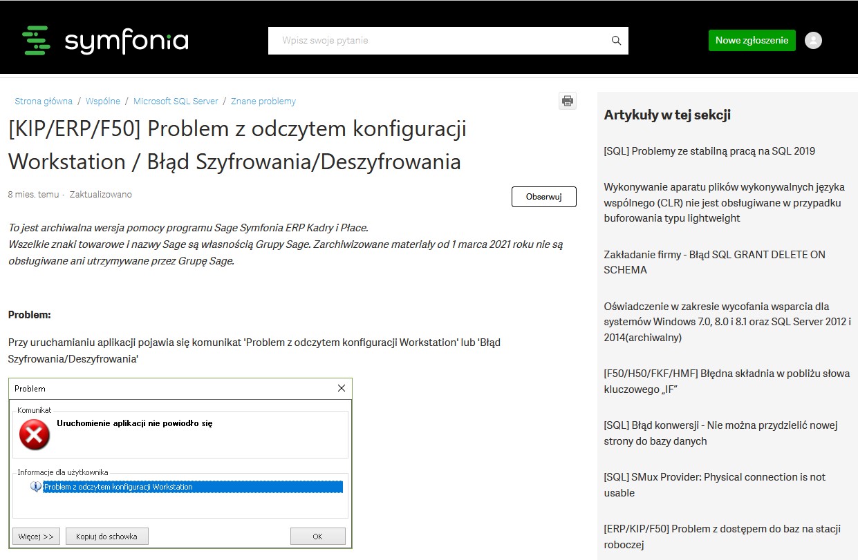Image resolution: width=858 pixels, height=560 pixels.
Task: Click the 'Informacje dla użytkownika' group label
Action: (63, 472)
